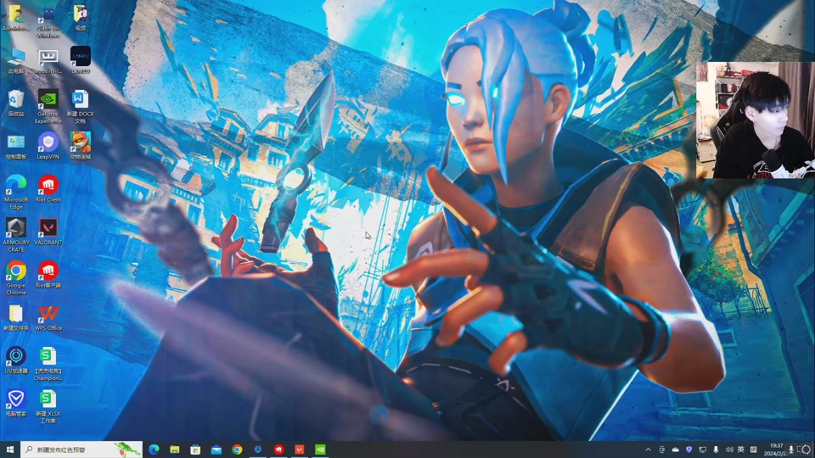Open the LAMZU desktop shortcut
Viewport: 815px width, 458px height.
(81, 60)
